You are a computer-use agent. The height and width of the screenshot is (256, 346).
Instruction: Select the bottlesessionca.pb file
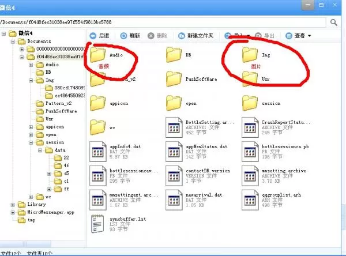(x=275, y=152)
